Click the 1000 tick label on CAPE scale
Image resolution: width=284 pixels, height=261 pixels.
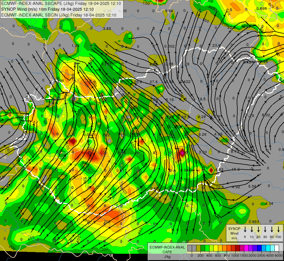[x=235, y=255]
